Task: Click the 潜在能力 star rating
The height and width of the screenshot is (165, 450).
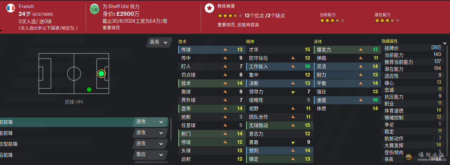Action: [387, 21]
